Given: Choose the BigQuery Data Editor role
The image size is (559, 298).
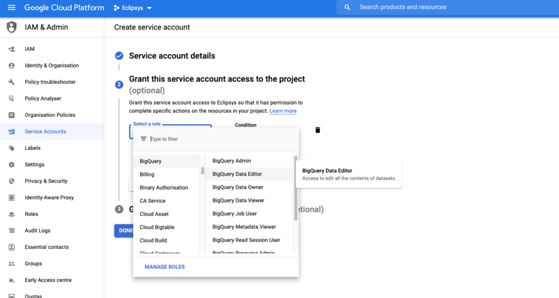Looking at the screenshot, I should point(237,174).
